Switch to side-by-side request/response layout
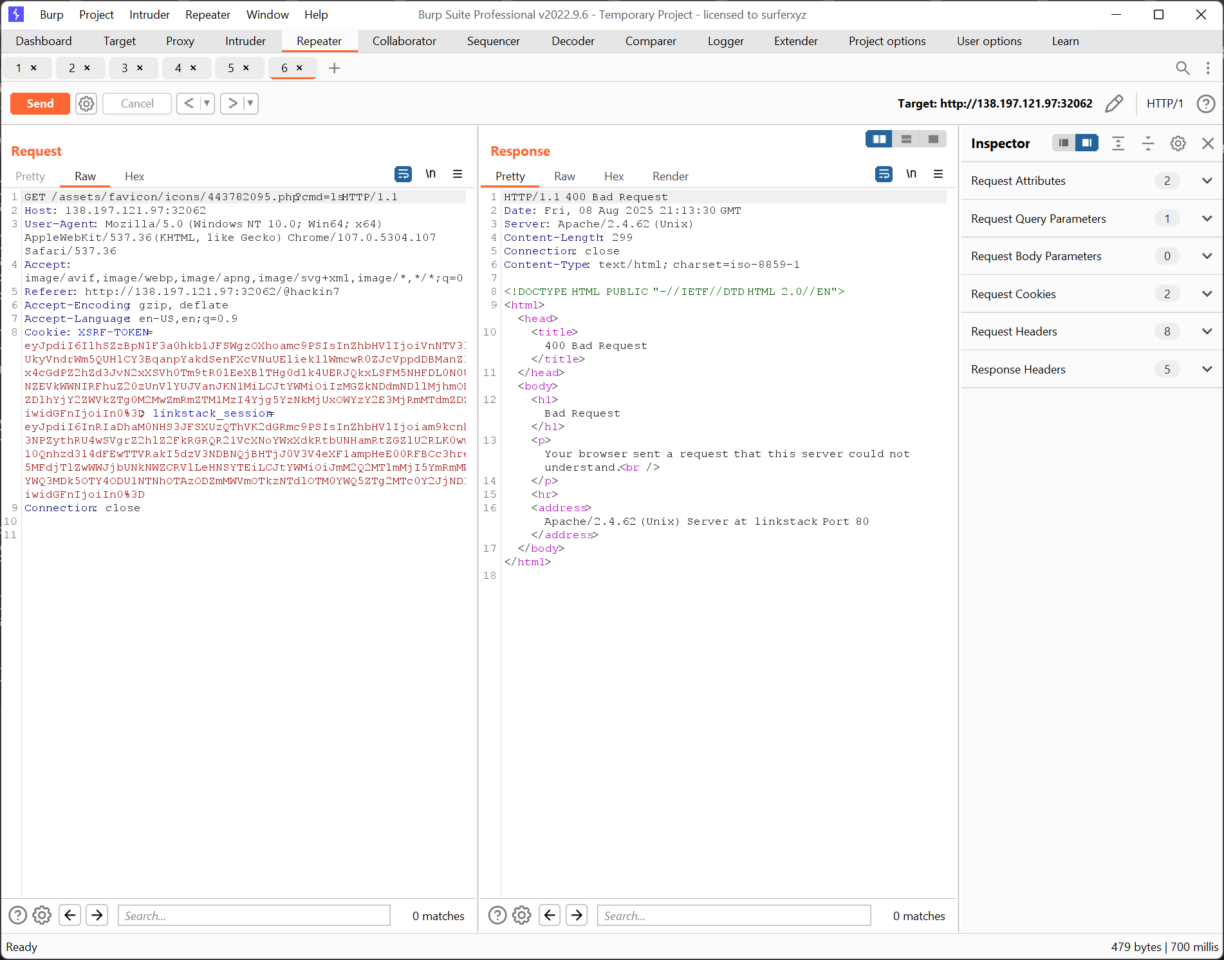 [x=879, y=139]
